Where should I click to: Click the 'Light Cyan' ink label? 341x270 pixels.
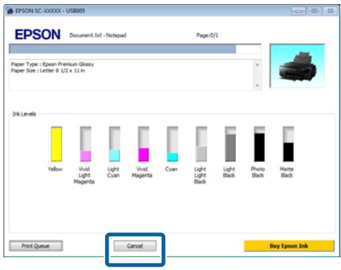113,172
